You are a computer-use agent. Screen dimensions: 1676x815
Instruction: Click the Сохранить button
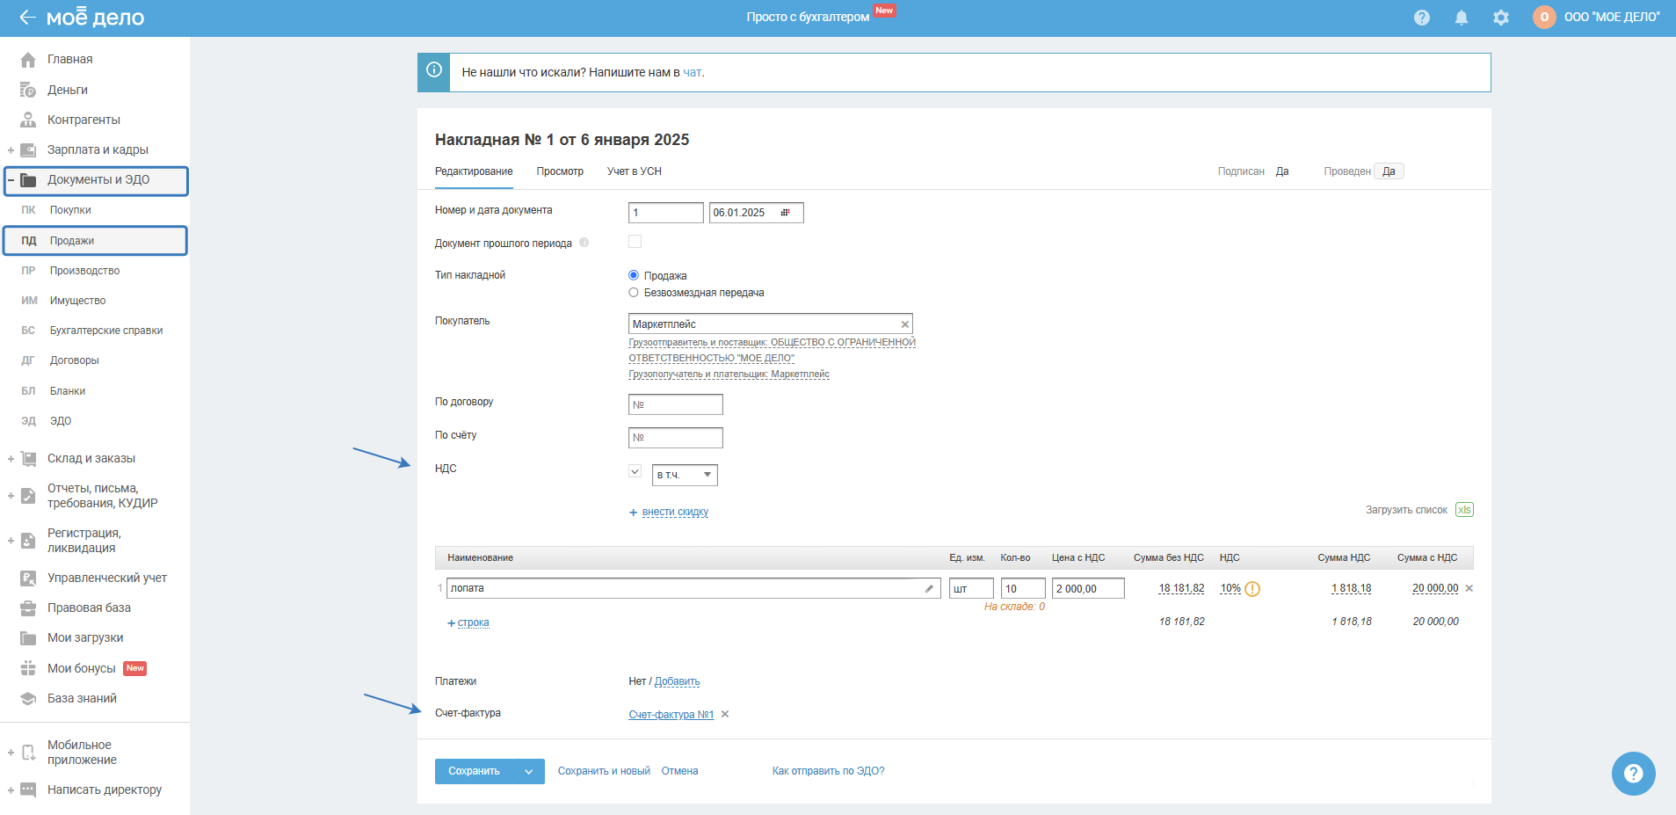tap(474, 772)
